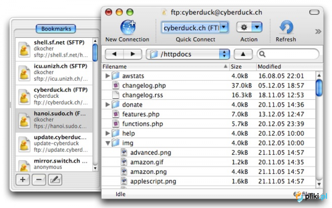Viewport: 332px width, 208px height.
Task: Select icu.unizh.ch (SFTP) bookmark
Action: [x=54, y=73]
